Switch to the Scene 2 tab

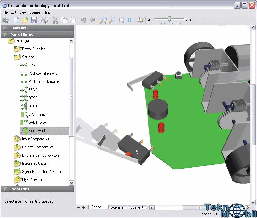point(117,207)
